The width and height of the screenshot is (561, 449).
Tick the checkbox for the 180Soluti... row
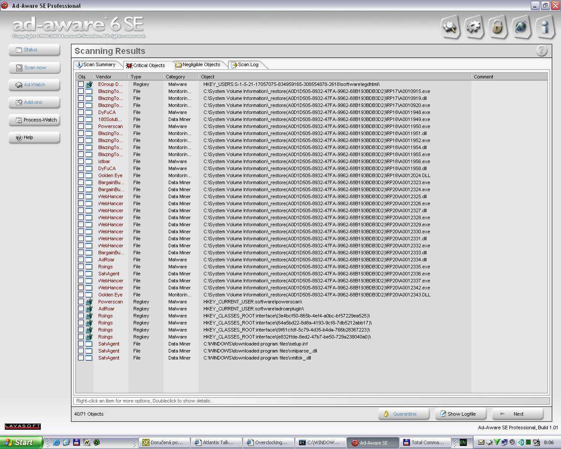(x=81, y=119)
